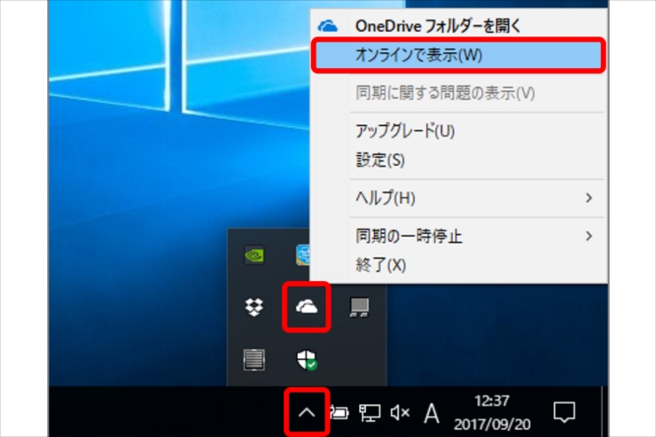Click the OneDrive cloud tray icon
Image resolution: width=656 pixels, height=437 pixels.
tap(307, 307)
